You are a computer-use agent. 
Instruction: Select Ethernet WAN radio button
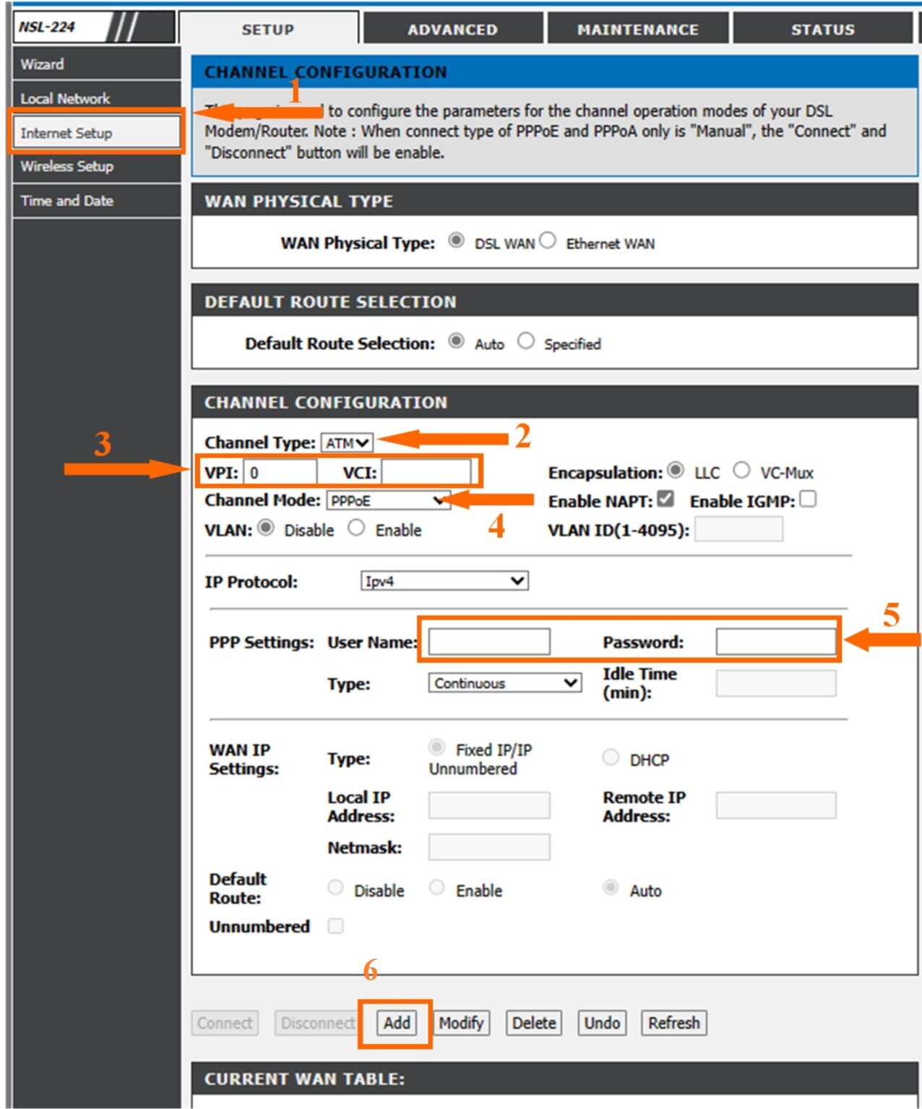click(x=548, y=241)
